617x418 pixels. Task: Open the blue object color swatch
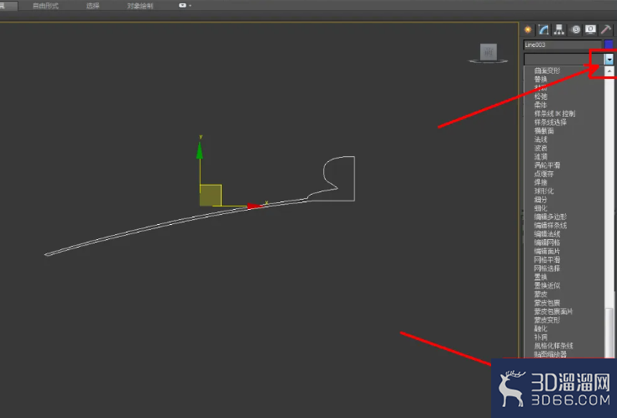click(609, 44)
